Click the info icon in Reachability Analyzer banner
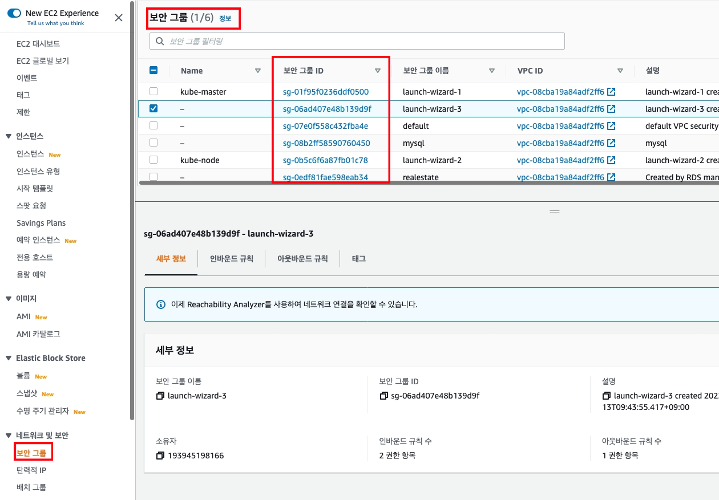 [x=161, y=304]
